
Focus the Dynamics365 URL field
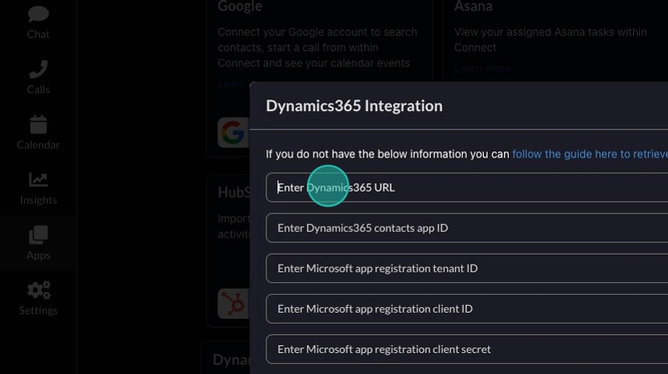pos(467,187)
